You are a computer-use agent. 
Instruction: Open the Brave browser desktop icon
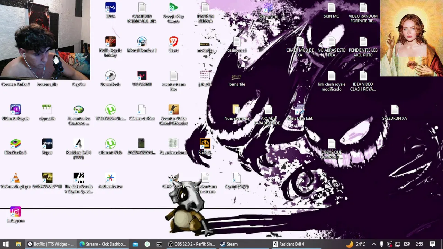pos(173,44)
